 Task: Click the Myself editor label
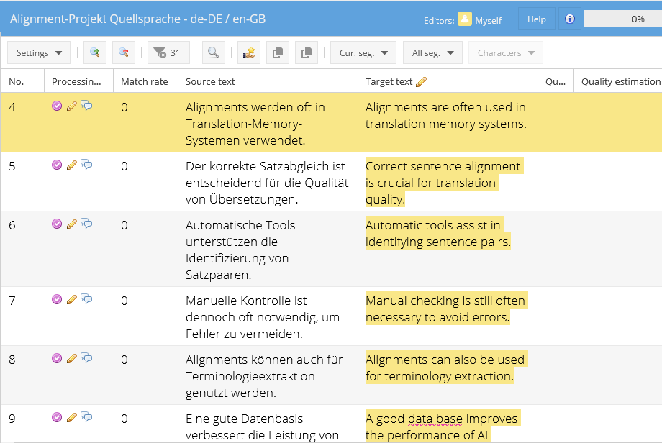click(x=488, y=20)
